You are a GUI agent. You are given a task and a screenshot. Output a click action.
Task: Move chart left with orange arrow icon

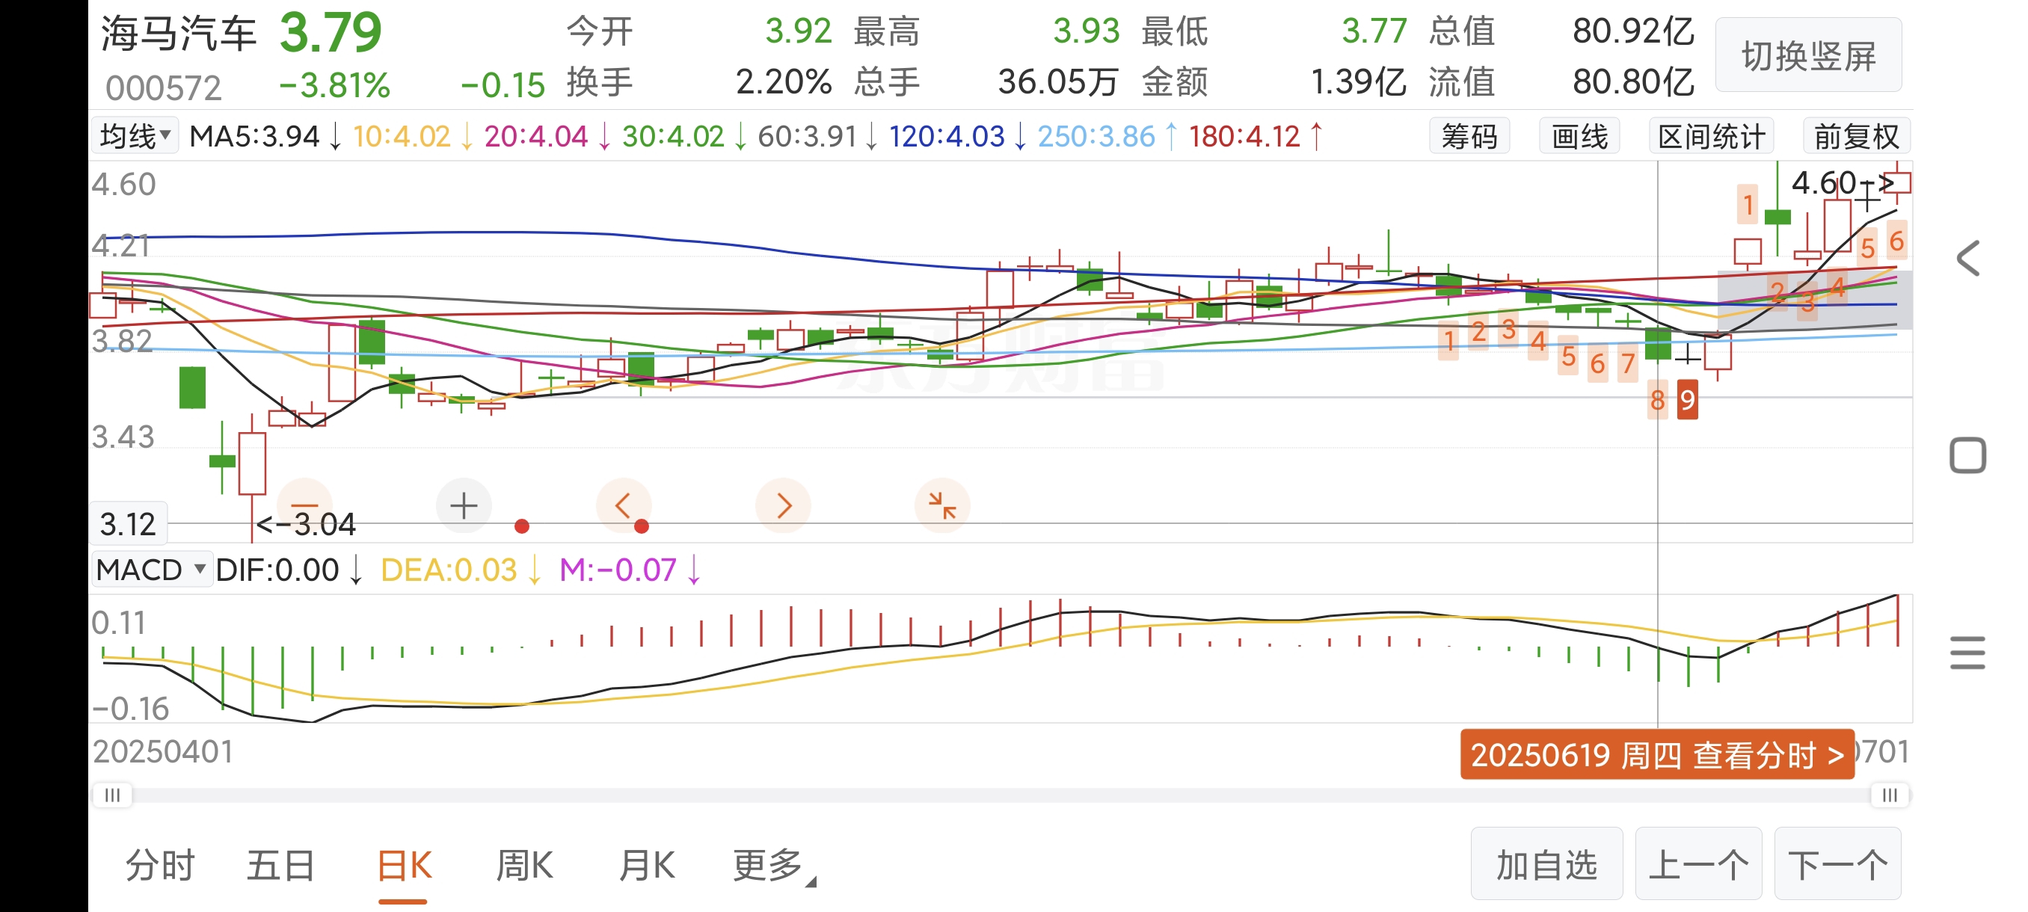click(624, 505)
